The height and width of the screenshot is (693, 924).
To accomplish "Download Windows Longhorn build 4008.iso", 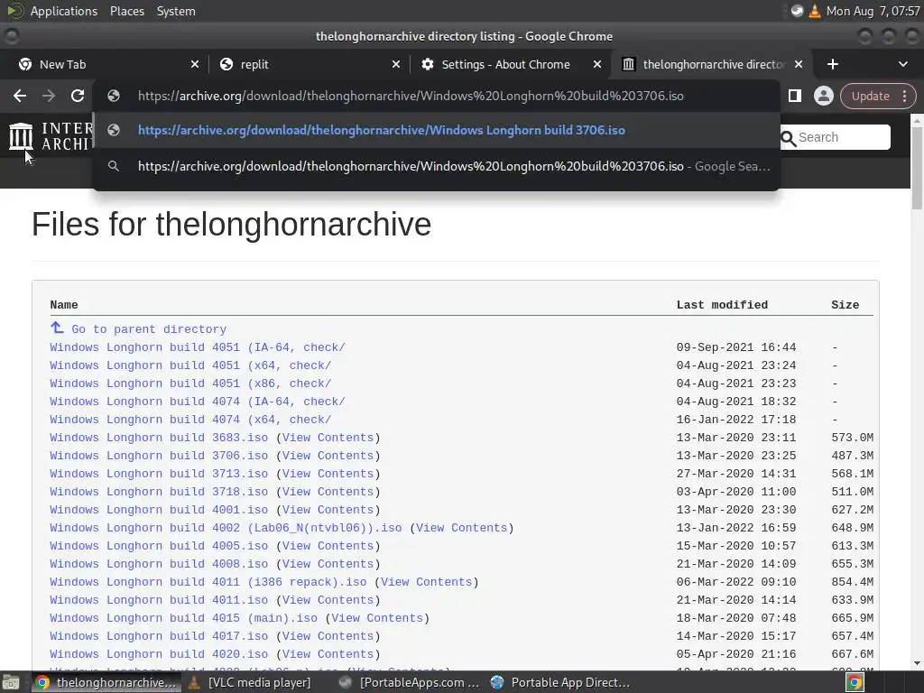I will [x=159, y=564].
